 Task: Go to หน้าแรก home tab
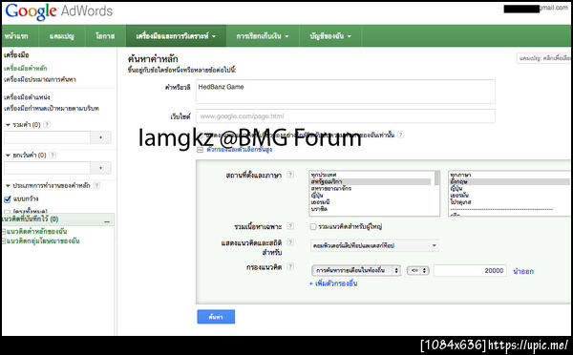[x=16, y=36]
